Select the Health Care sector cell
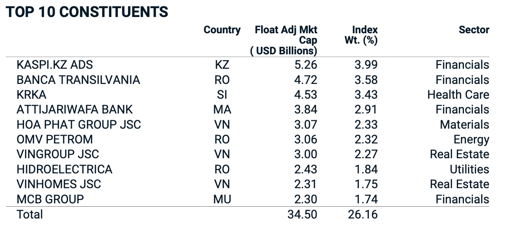Screen dimensions: 506x227 click(458, 95)
